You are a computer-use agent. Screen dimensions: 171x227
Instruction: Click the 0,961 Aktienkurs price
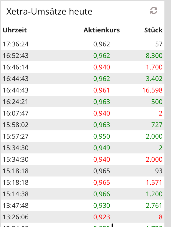click(x=102, y=90)
